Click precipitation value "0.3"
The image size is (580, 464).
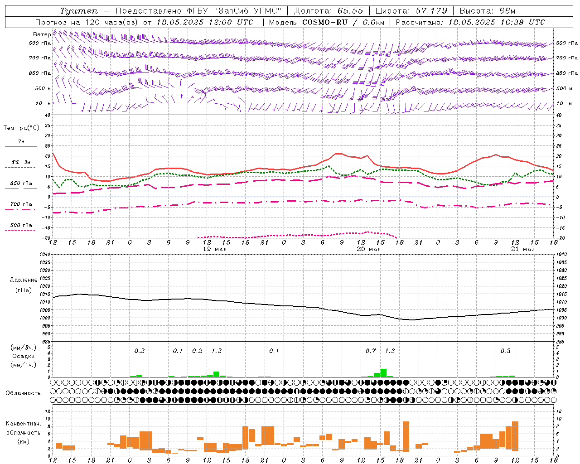[x=505, y=351]
